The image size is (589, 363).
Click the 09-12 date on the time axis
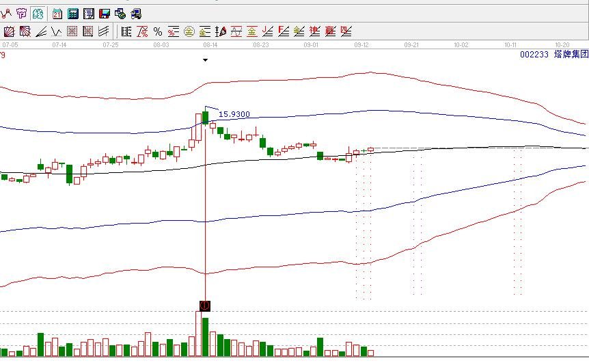click(361, 45)
